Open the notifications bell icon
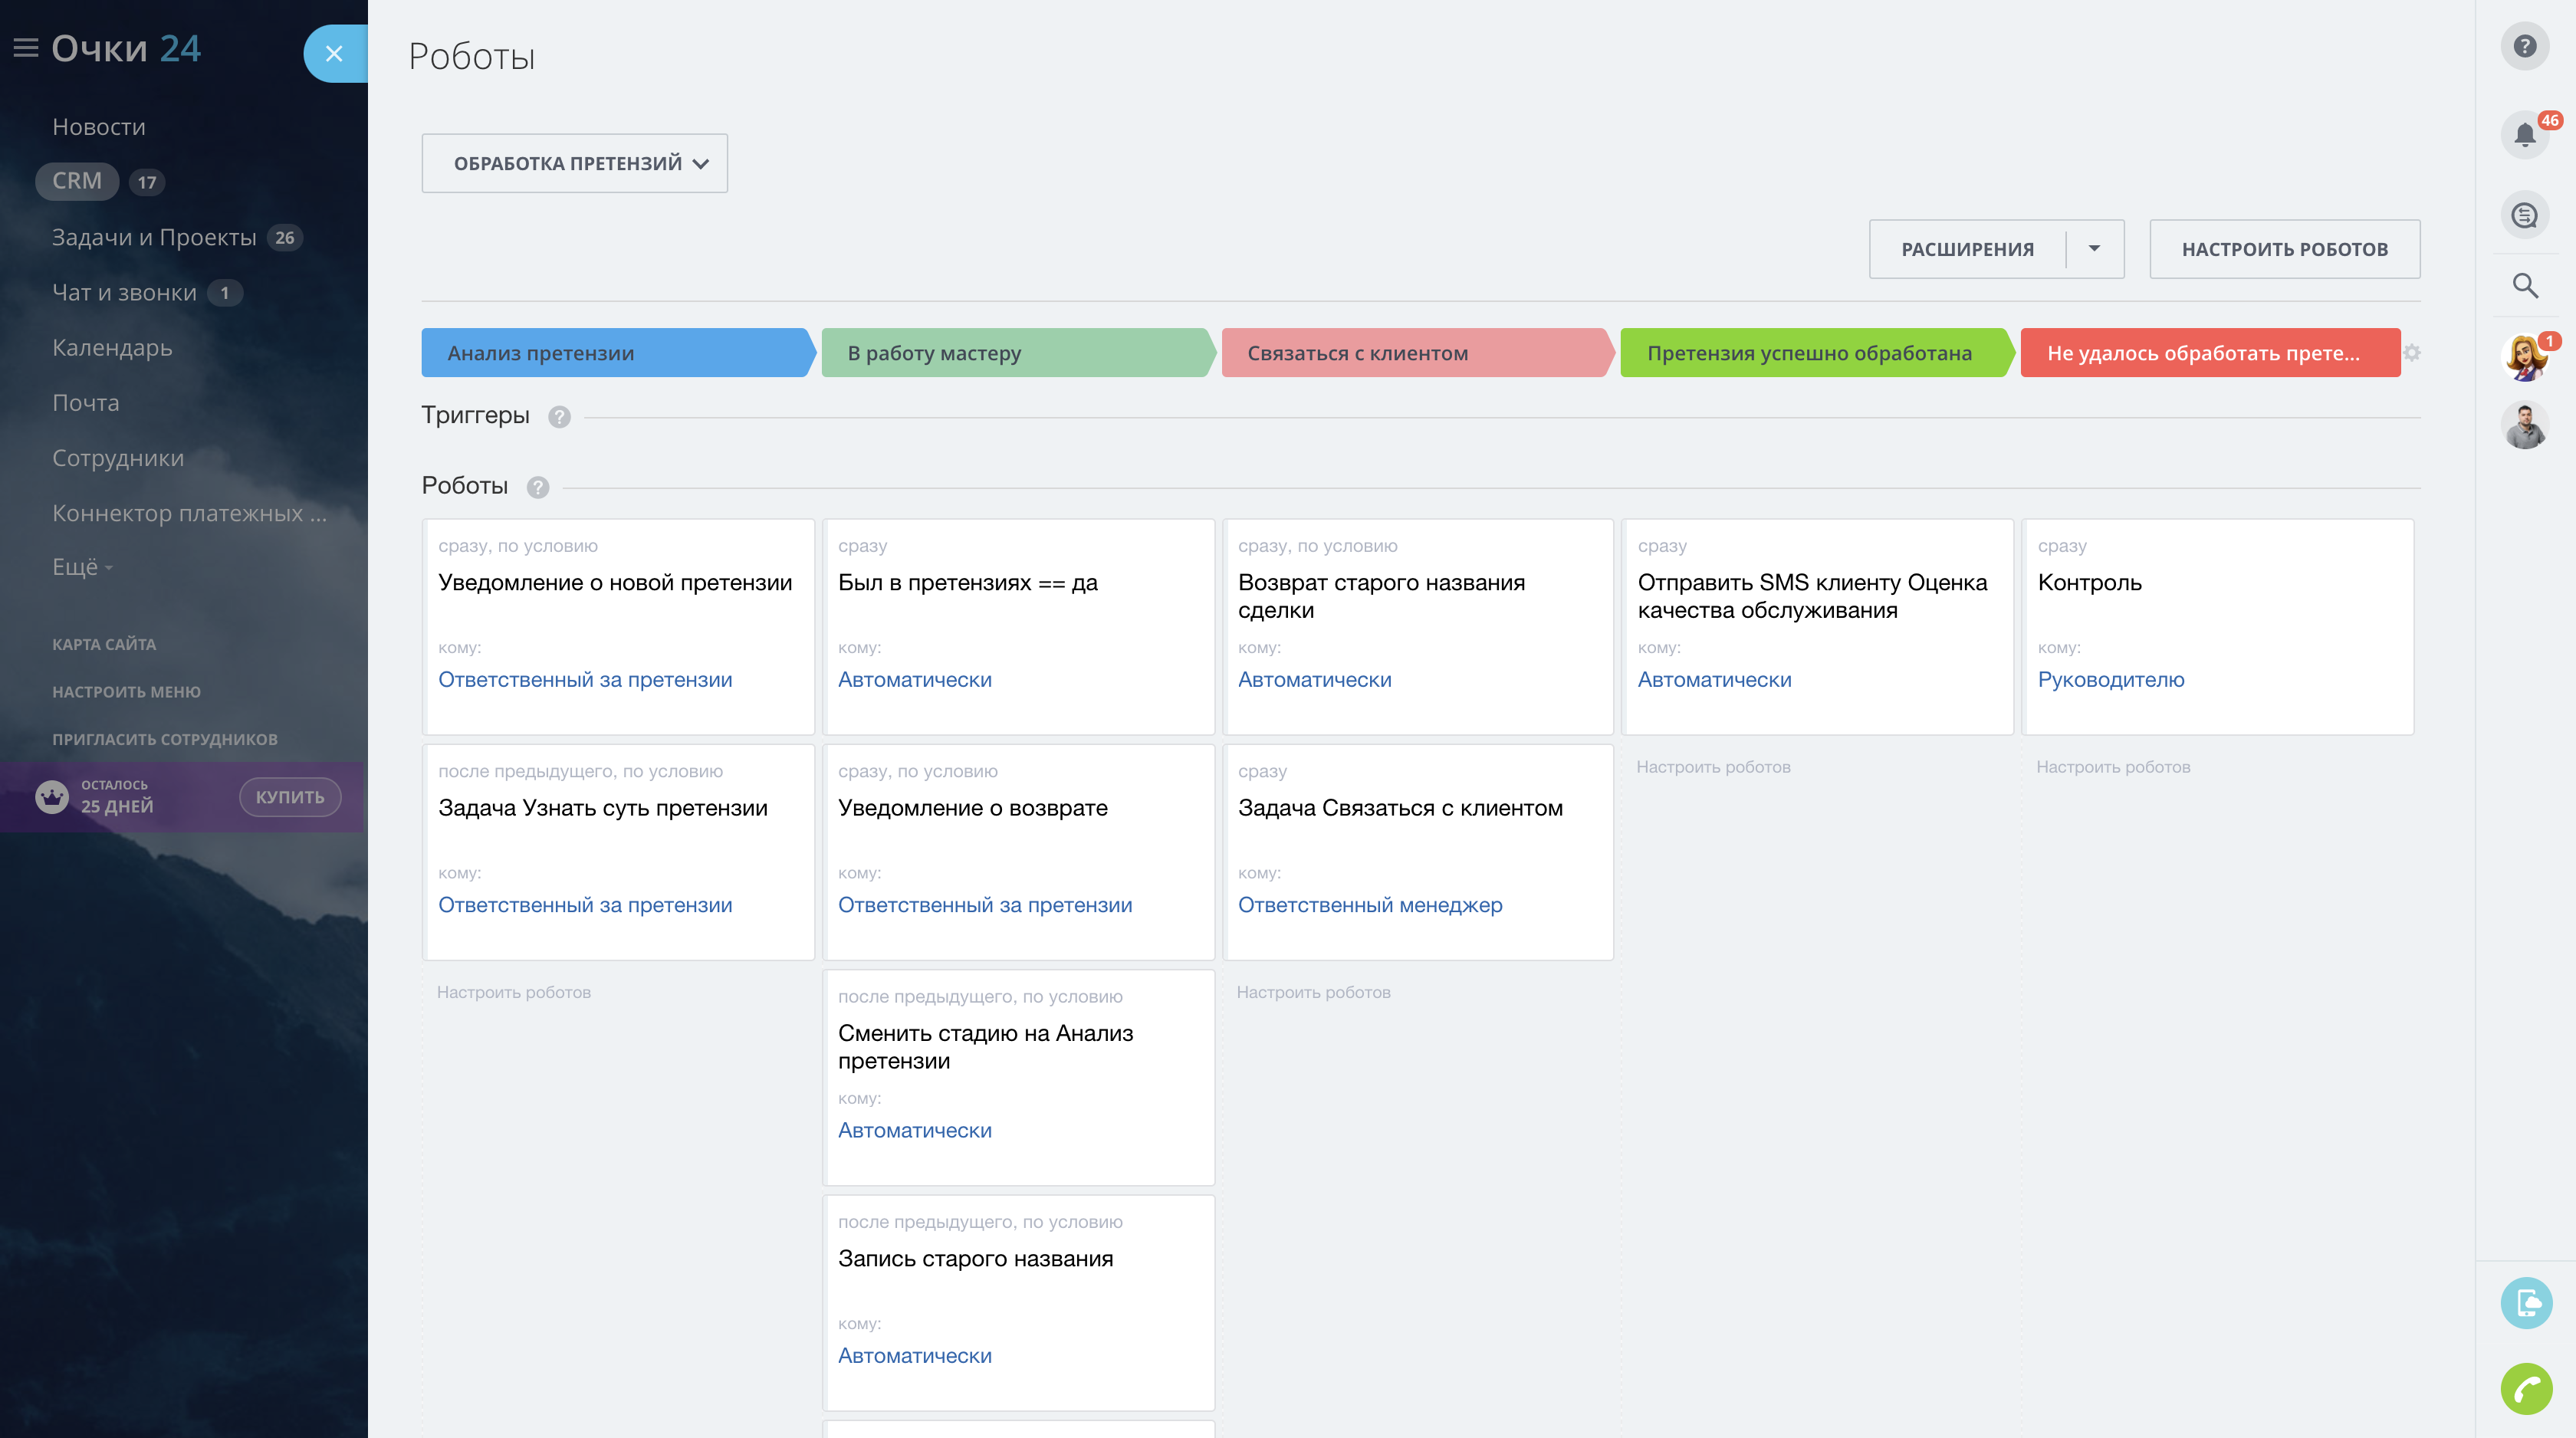This screenshot has width=2576, height=1438. pyautogui.click(x=2524, y=134)
